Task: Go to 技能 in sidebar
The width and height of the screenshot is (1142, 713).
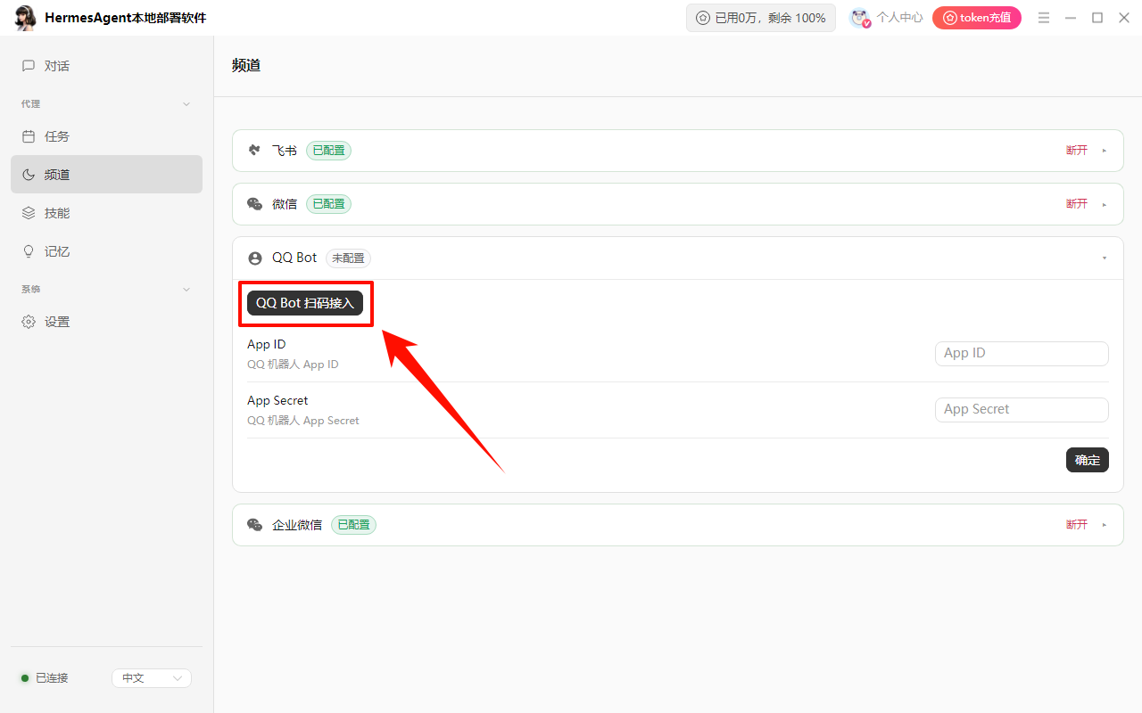Action: click(x=106, y=213)
